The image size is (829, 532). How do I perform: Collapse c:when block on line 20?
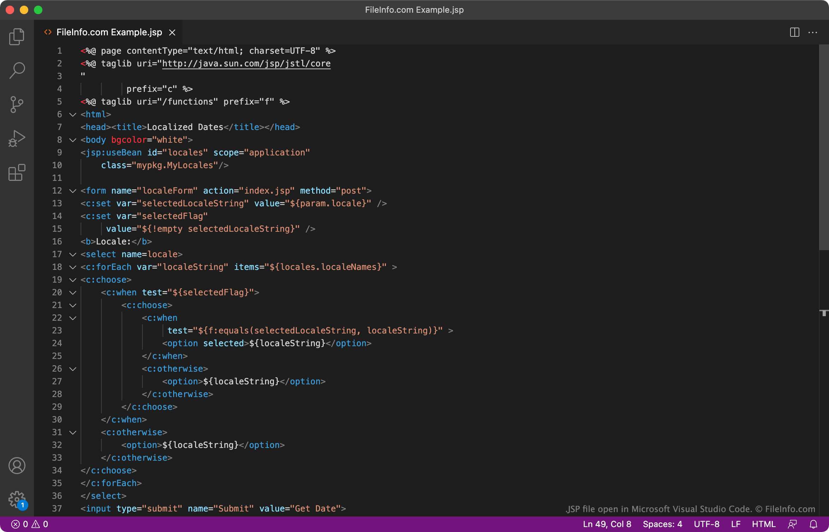(73, 292)
